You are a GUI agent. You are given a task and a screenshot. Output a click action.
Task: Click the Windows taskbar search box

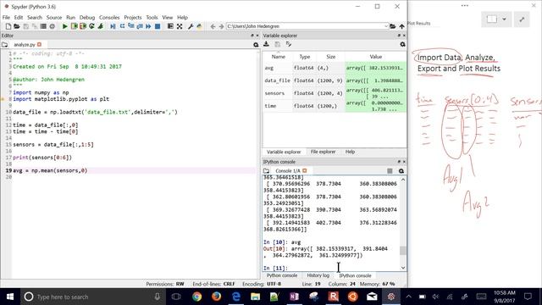(92, 297)
